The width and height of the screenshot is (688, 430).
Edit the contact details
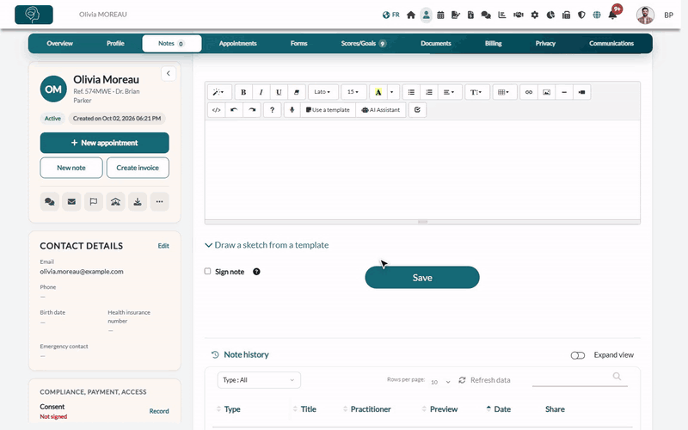coord(163,246)
